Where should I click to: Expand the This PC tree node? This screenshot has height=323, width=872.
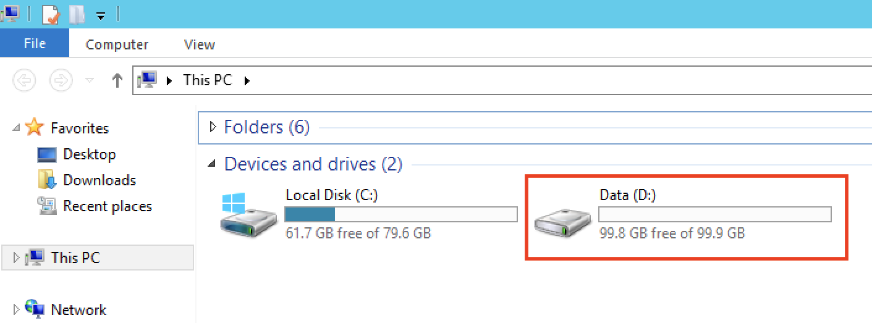(17, 258)
